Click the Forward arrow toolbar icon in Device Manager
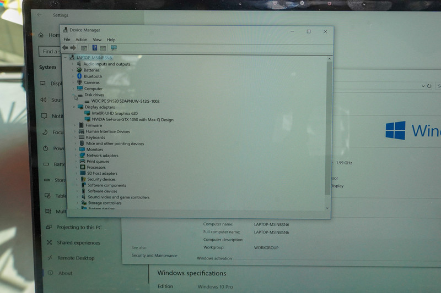The height and width of the screenshot is (293, 441). 73,48
